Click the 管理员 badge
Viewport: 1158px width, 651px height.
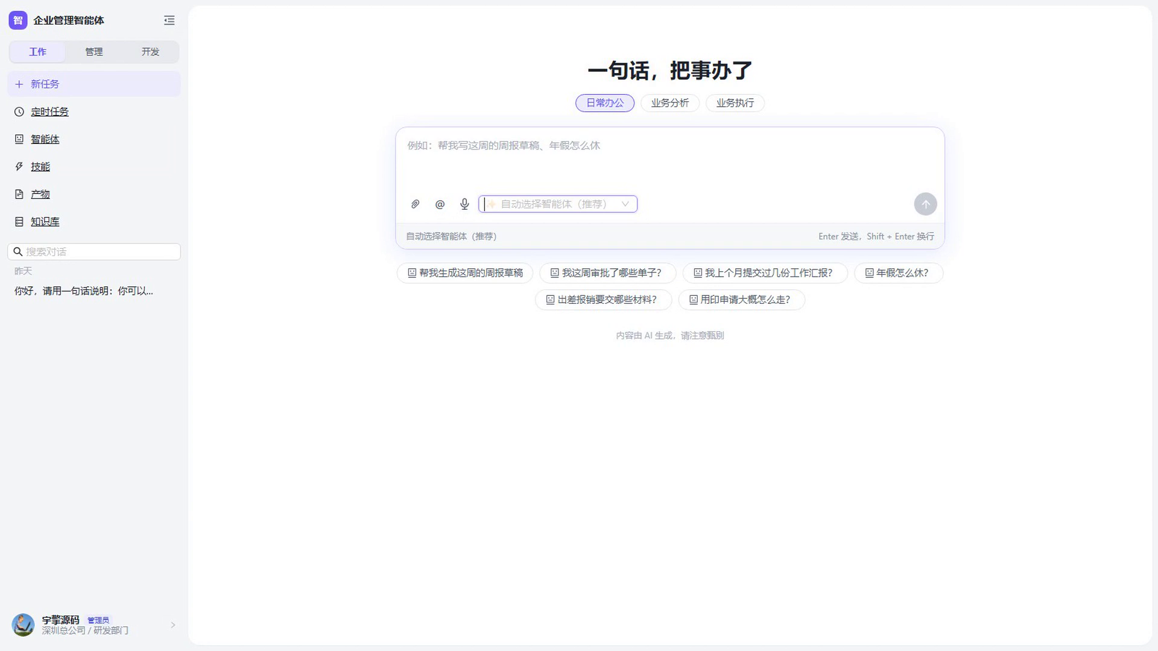click(98, 620)
